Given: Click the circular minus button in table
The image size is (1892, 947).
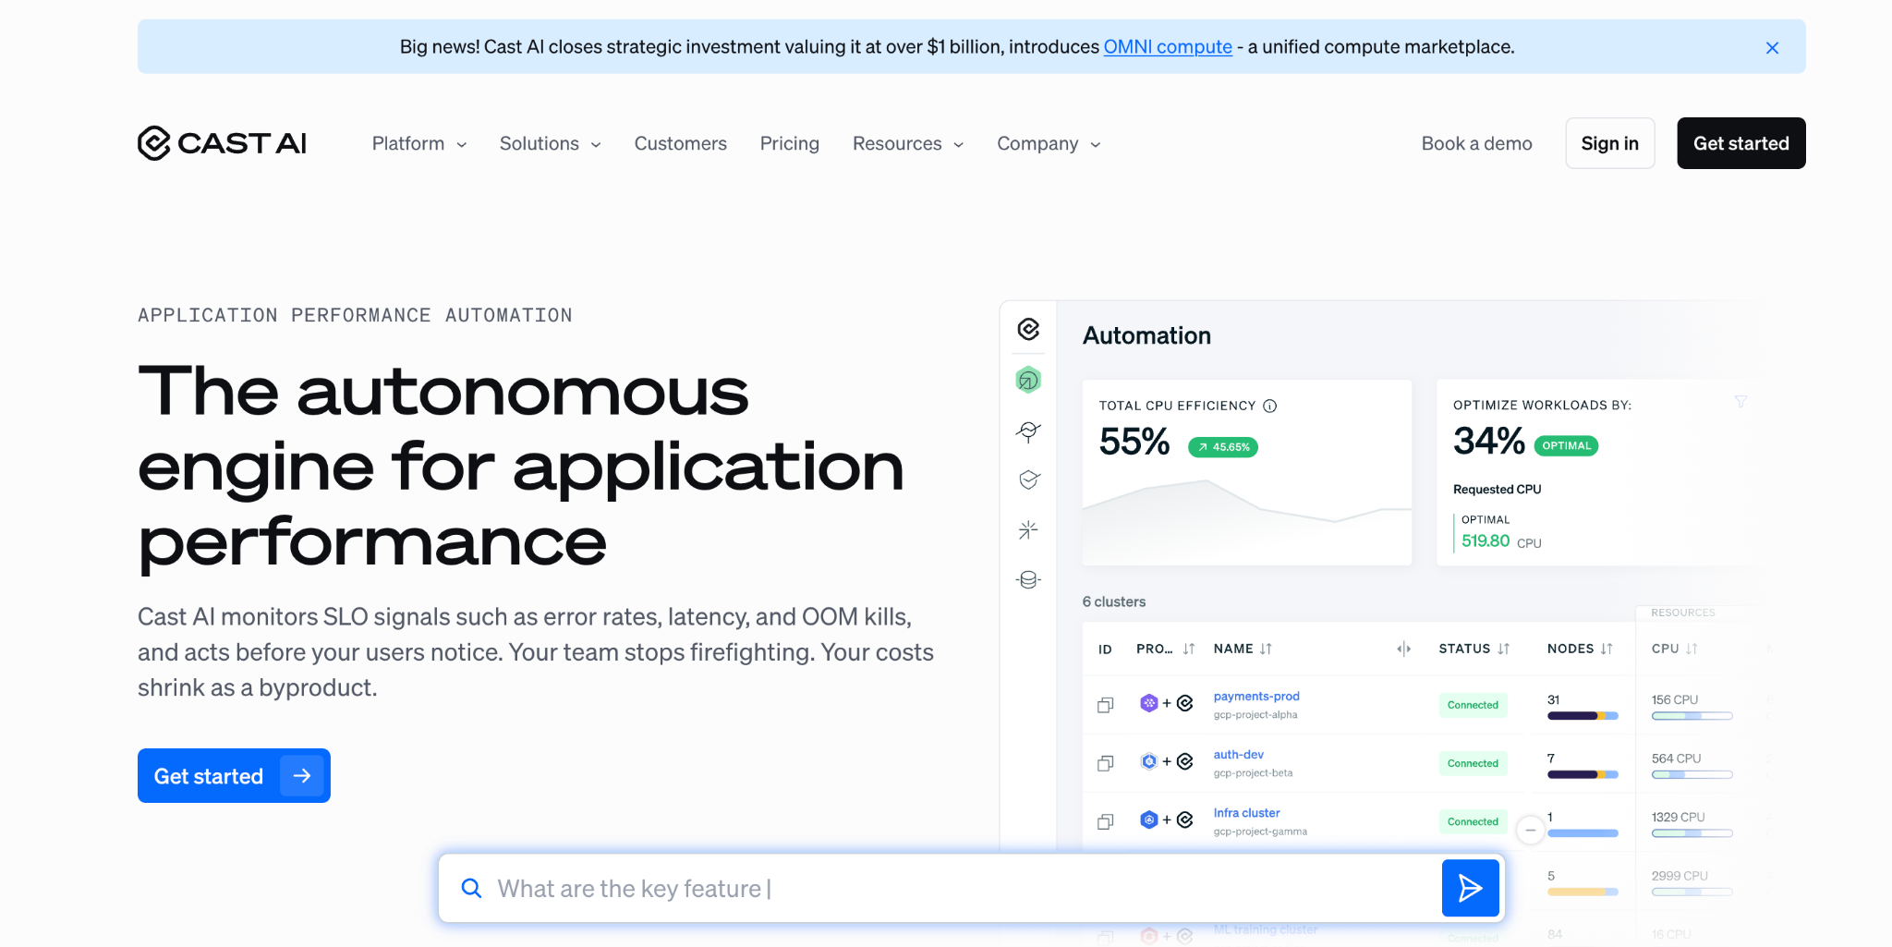Looking at the screenshot, I should click(x=1531, y=830).
